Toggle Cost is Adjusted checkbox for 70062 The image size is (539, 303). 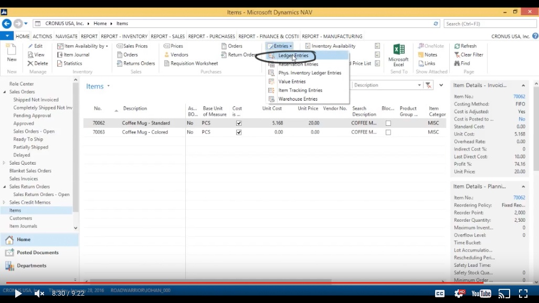click(x=239, y=123)
